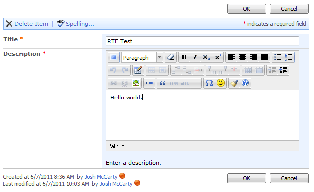314x192 pixels.
Task: Click the redo arrow
Action: pos(125,70)
